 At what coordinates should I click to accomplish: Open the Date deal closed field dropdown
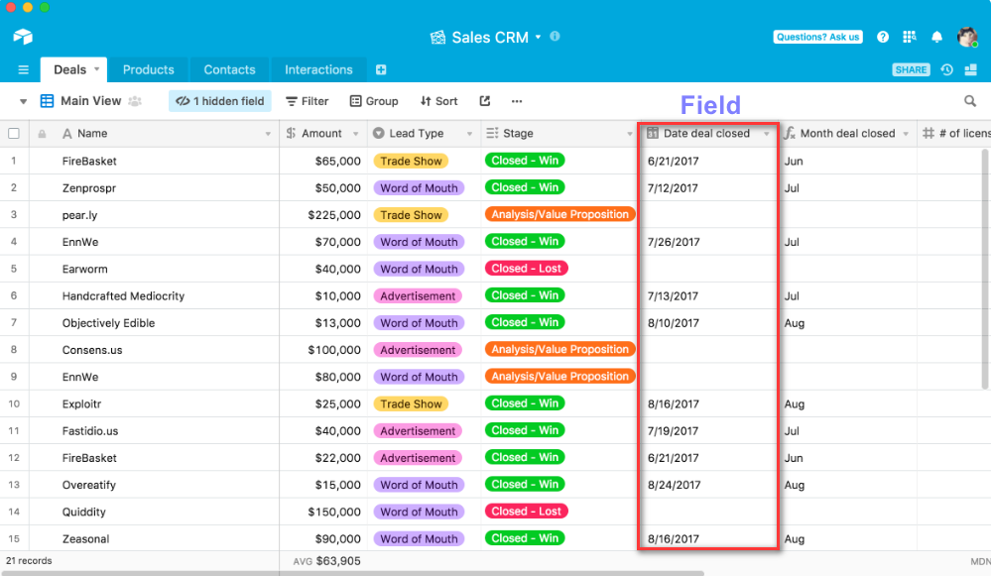pos(766,134)
